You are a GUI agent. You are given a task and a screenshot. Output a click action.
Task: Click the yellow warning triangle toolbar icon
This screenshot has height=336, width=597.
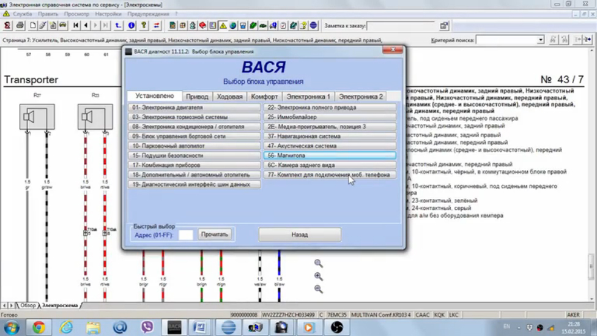click(223, 26)
